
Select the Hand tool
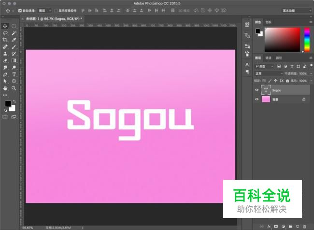[x=5, y=88]
